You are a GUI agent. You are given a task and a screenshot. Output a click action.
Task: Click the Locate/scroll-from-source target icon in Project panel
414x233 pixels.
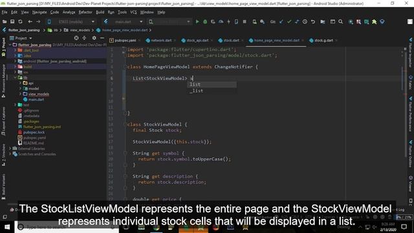click(x=76, y=38)
